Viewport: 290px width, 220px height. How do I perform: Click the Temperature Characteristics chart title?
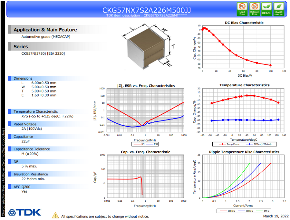point(244,85)
